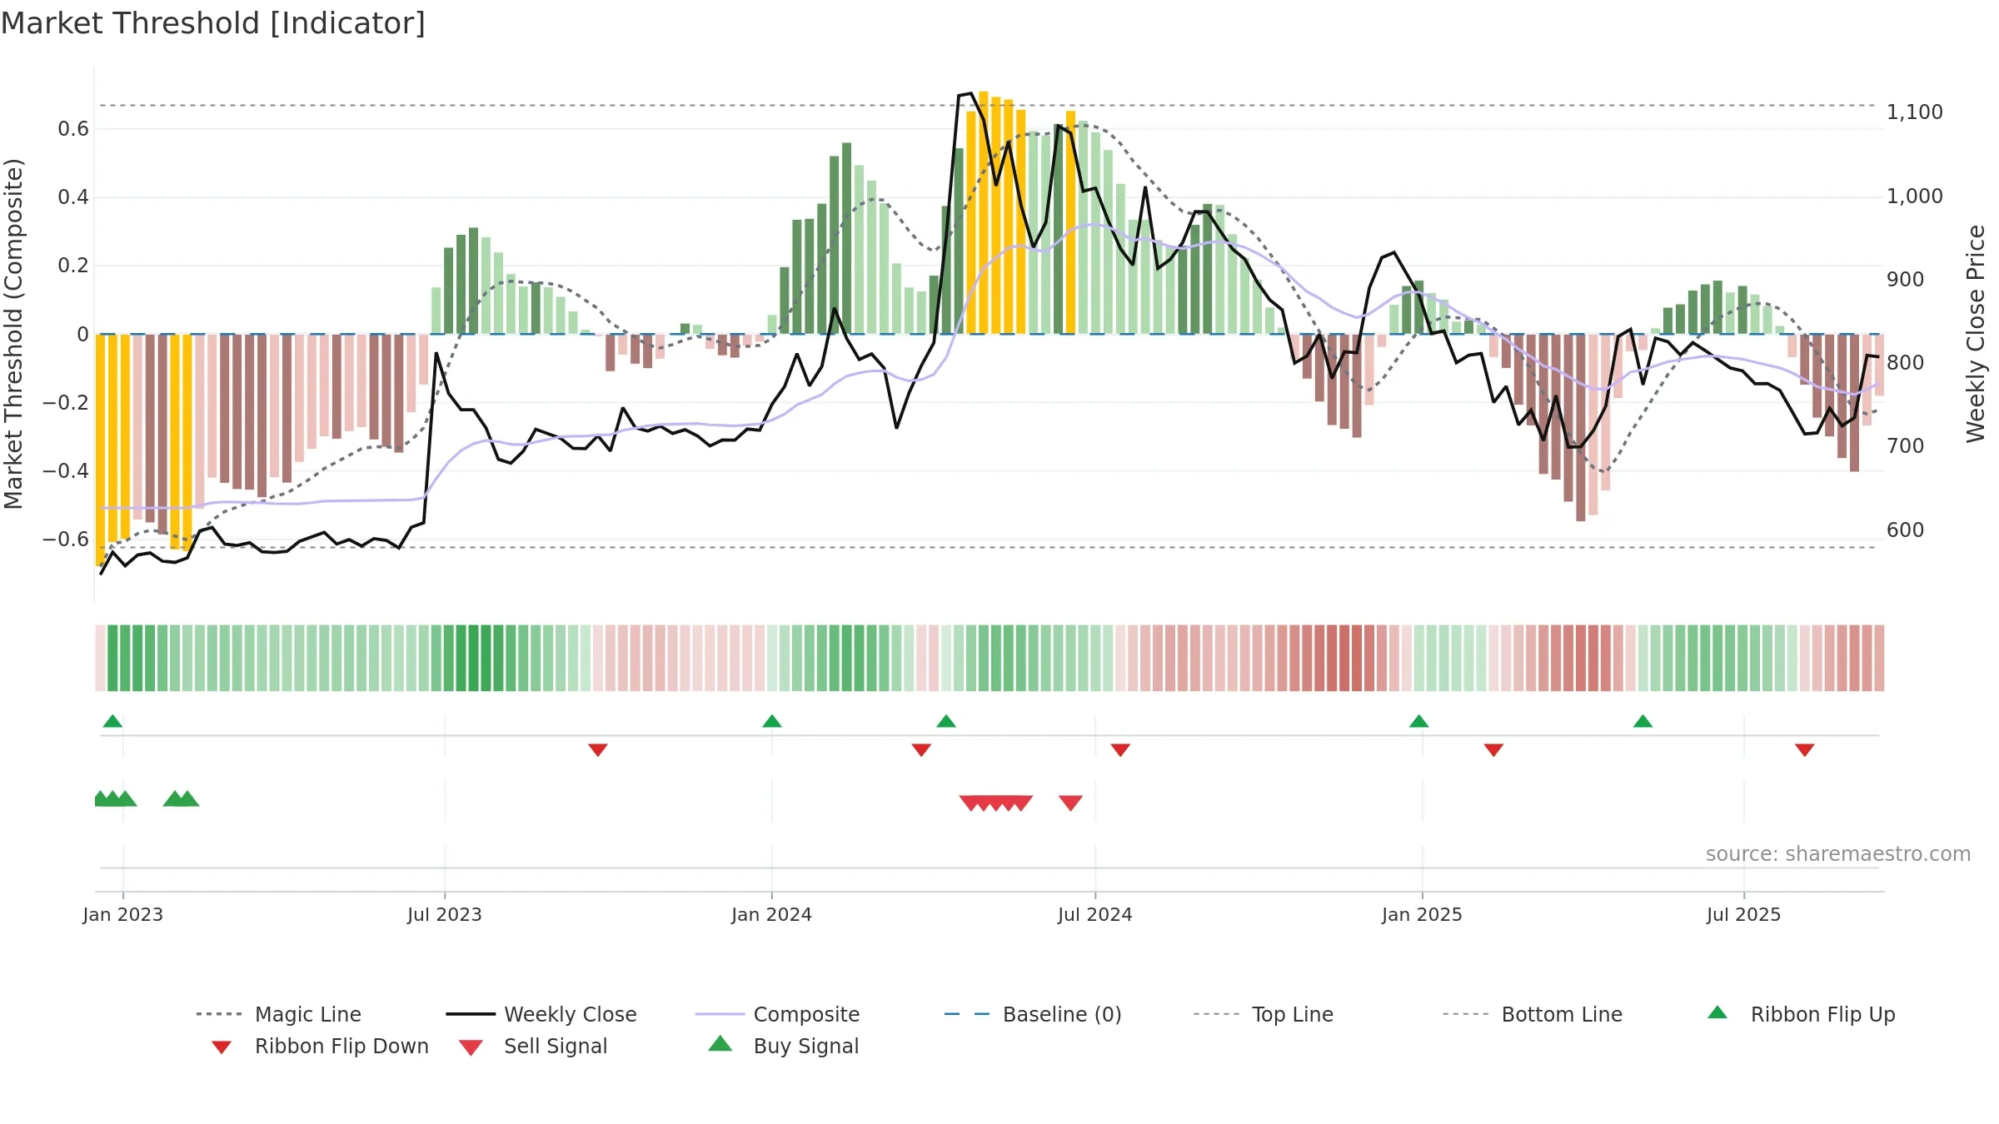Click the '0' left axis tick label
1999x1124 pixels.
click(x=82, y=335)
